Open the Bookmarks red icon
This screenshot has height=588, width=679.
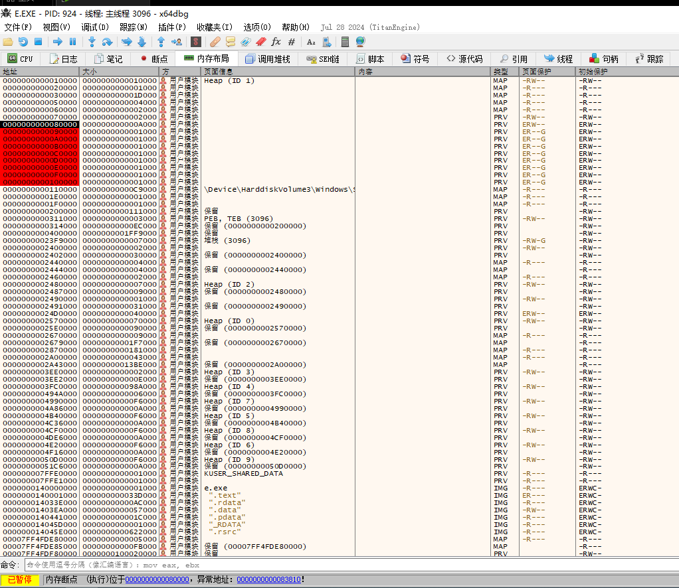click(x=260, y=42)
